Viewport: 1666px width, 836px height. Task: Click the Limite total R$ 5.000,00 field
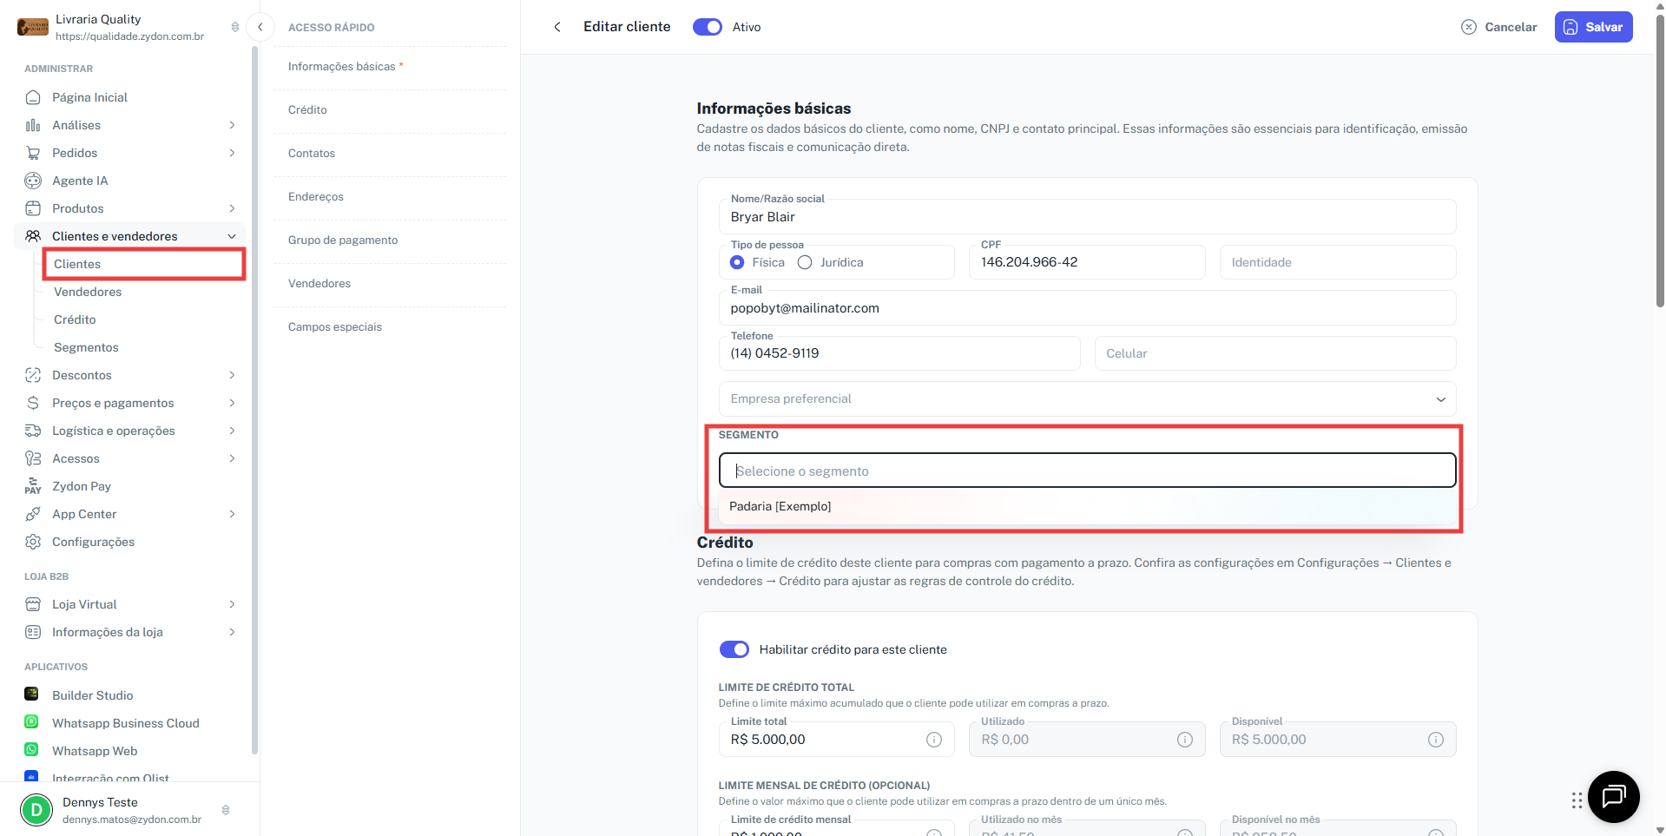[837, 740]
